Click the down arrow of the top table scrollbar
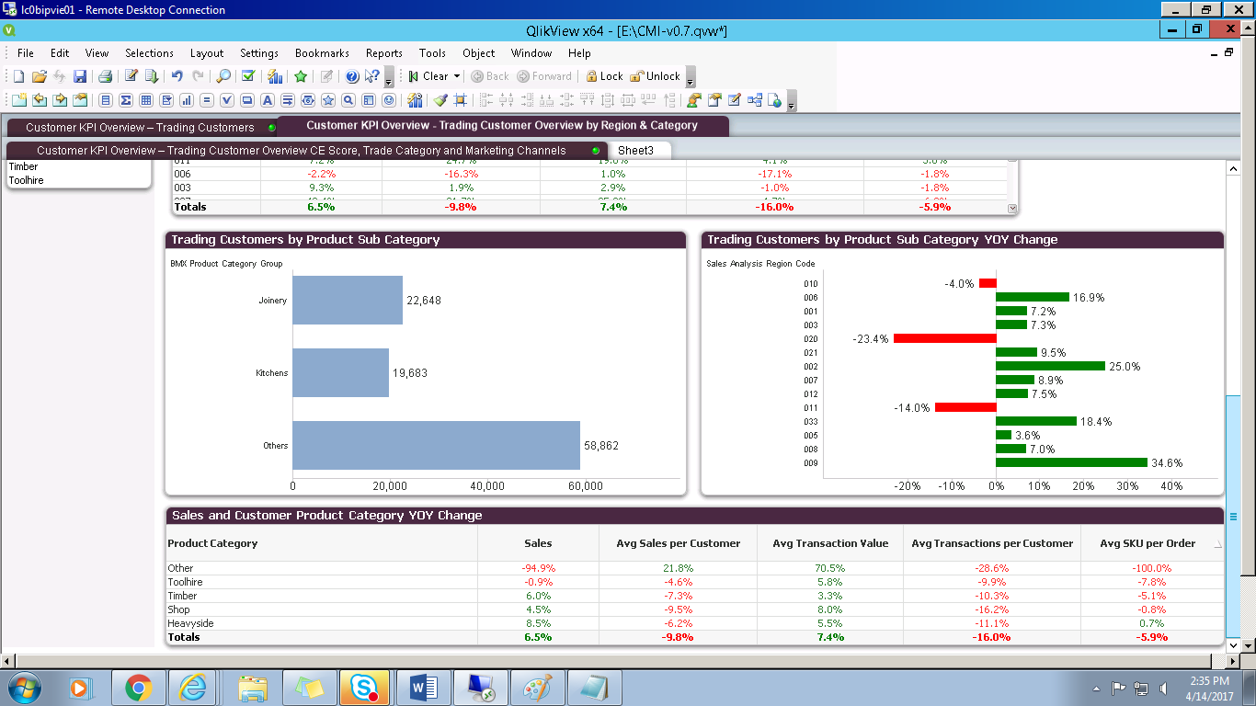Screen dimensions: 1256x706 tap(1013, 208)
